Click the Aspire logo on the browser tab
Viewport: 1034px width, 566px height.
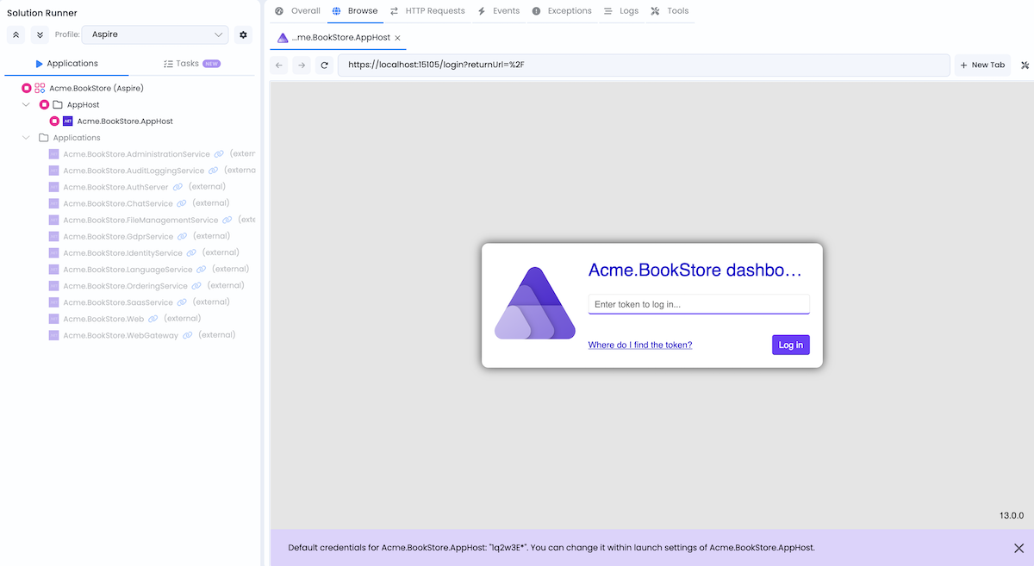point(282,38)
